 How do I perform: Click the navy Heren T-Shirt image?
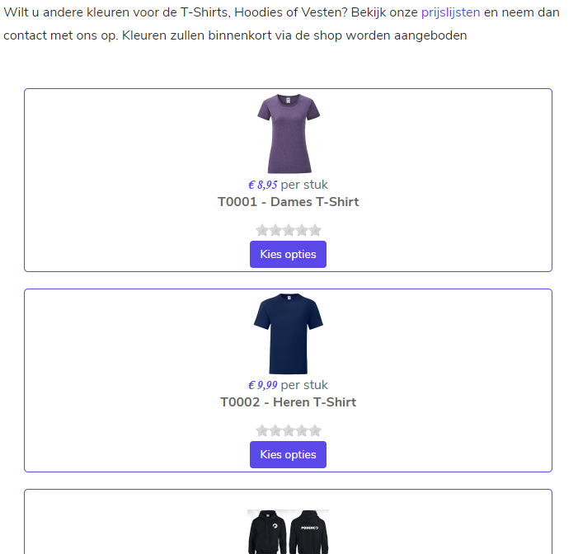click(x=288, y=334)
